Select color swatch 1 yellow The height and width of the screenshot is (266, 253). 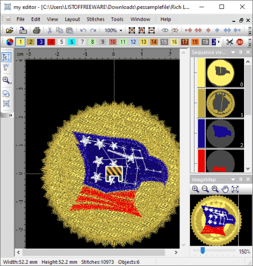[x=20, y=42]
